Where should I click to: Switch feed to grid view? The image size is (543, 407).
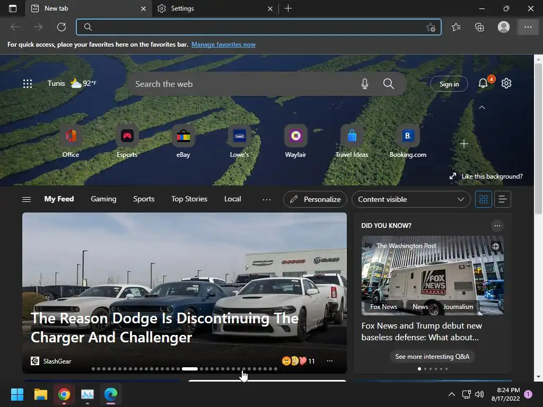(484, 199)
